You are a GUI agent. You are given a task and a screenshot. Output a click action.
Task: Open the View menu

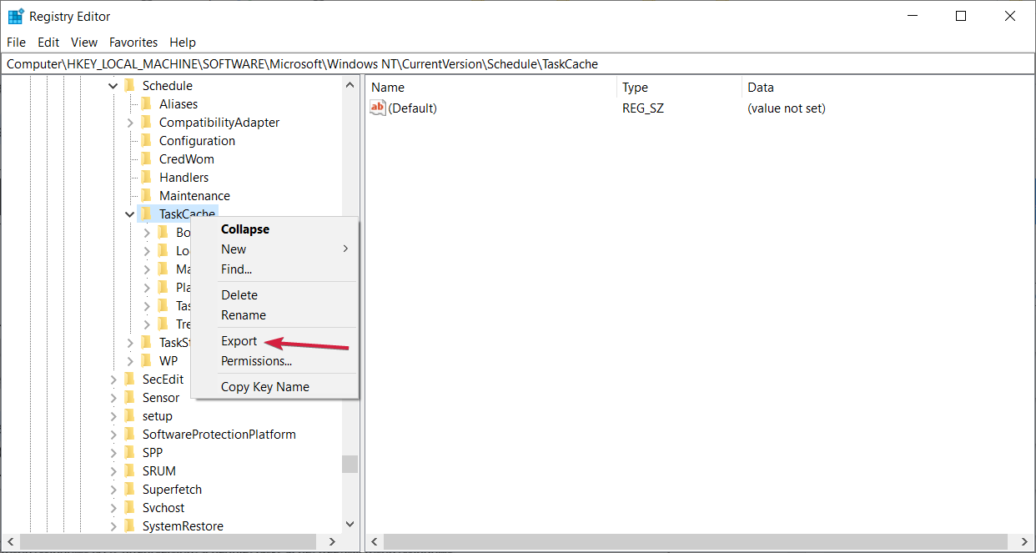coord(84,42)
